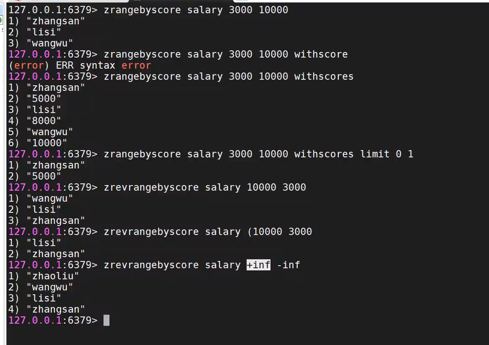This screenshot has width=489, height=345.
Task: Click the misspelled withscore argument
Action: [321, 54]
